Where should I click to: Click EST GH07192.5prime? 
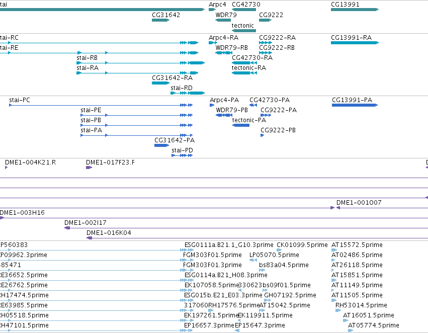tap(290, 295)
